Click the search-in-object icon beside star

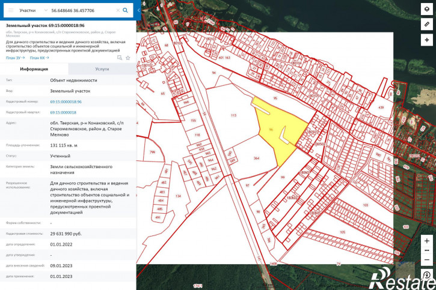point(120,58)
